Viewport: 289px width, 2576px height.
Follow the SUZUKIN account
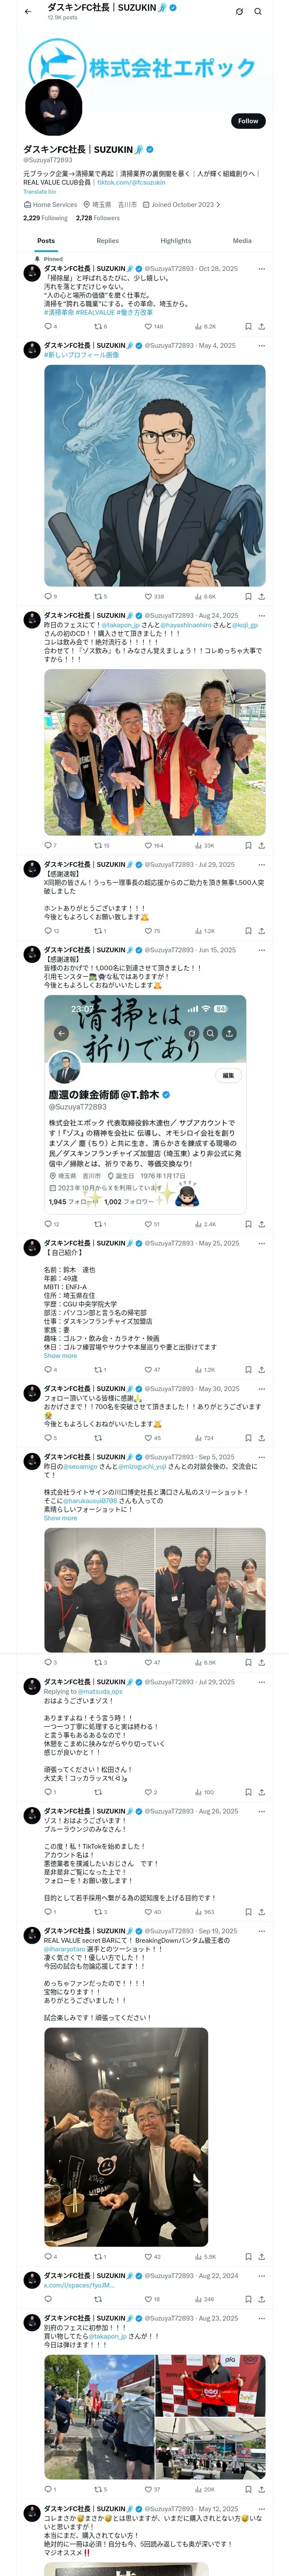247,121
